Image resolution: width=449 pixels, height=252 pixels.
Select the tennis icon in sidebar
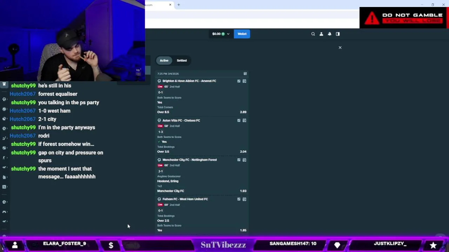4,109
